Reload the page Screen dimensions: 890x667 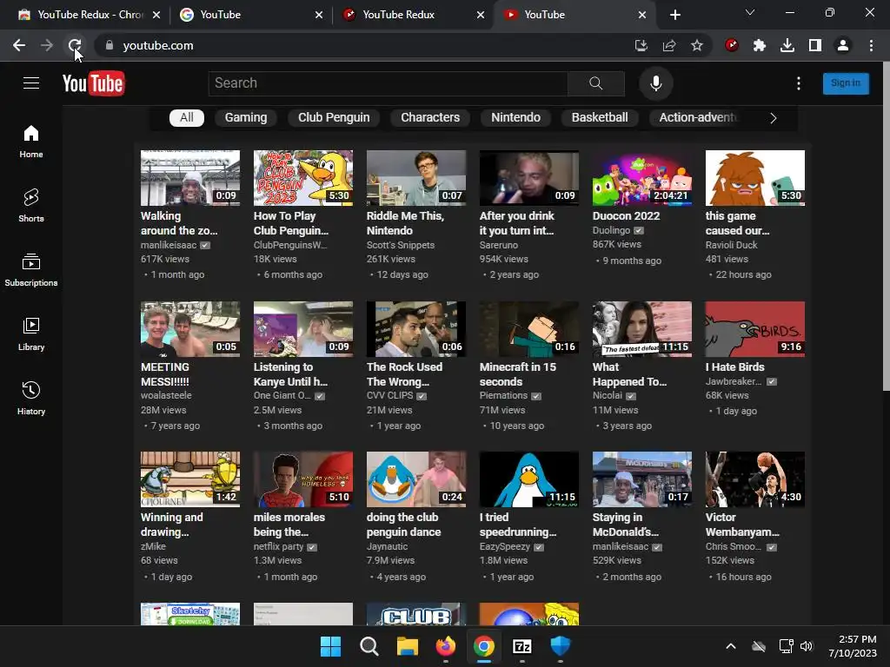pyautogui.click(x=75, y=45)
